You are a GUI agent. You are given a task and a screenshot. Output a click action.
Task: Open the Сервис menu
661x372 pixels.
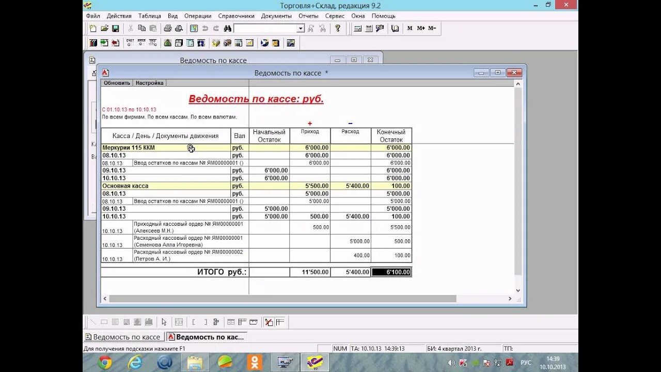[x=335, y=16]
